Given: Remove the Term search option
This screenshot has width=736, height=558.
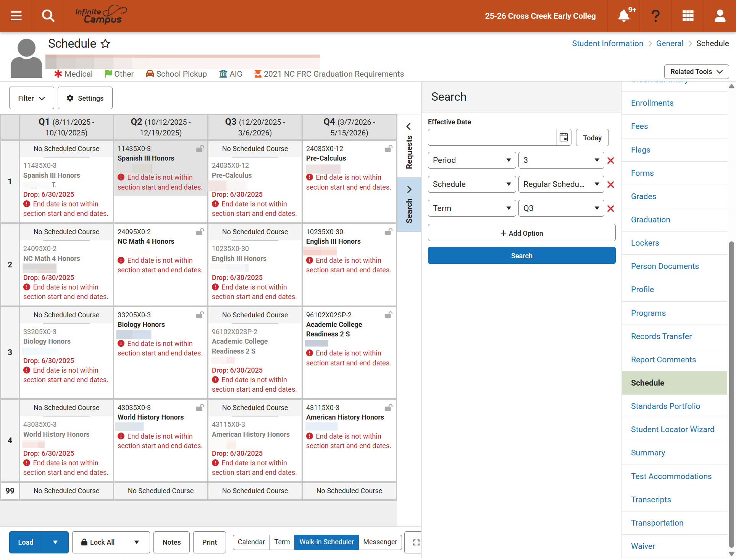Looking at the screenshot, I should 610,209.
